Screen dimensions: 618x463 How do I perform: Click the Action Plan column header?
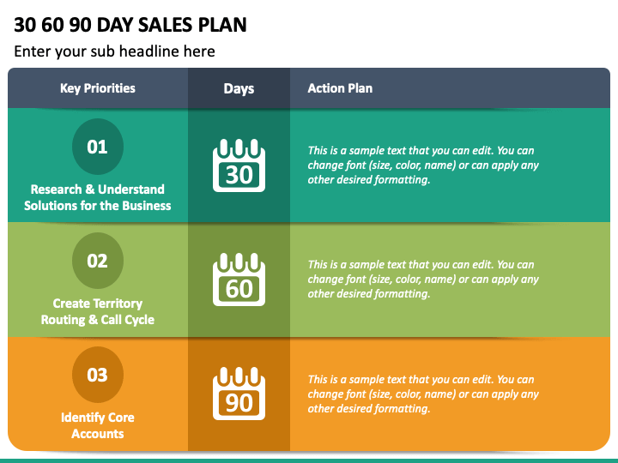click(340, 88)
